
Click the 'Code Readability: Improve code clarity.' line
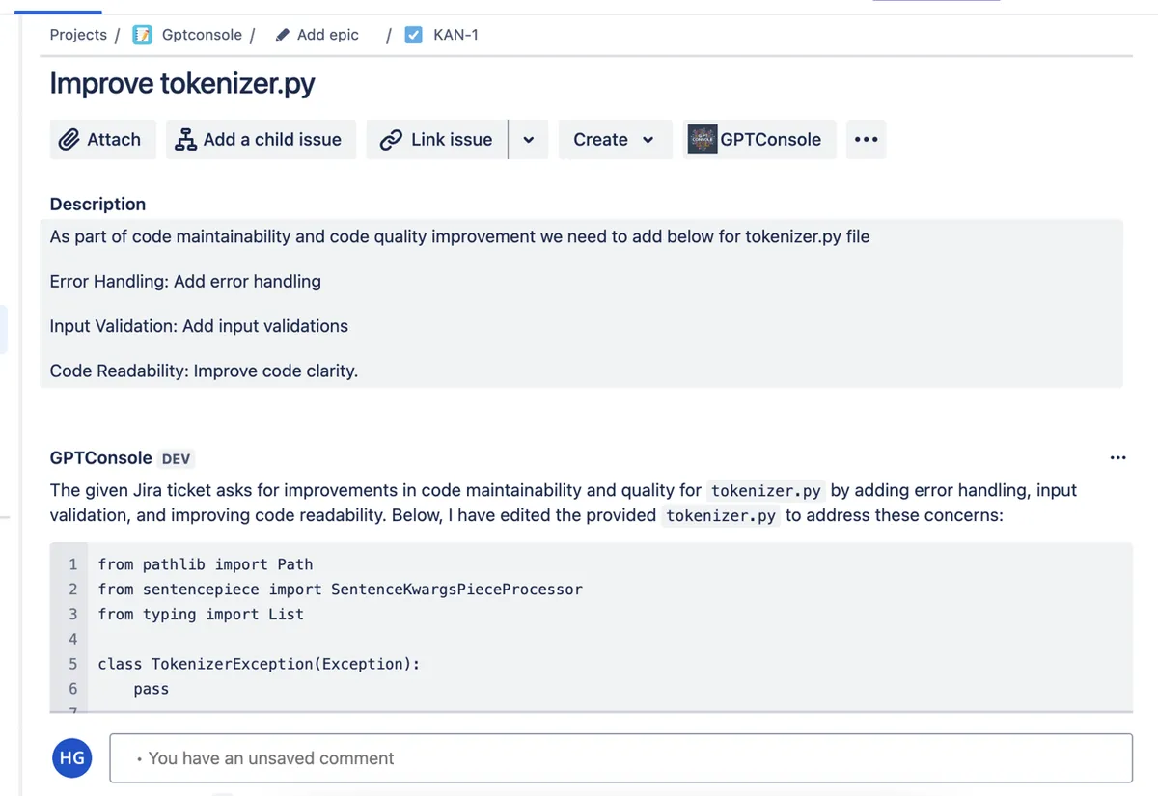point(204,371)
